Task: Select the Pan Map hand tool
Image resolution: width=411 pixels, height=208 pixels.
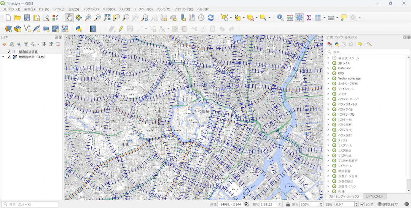Action: coord(69,18)
